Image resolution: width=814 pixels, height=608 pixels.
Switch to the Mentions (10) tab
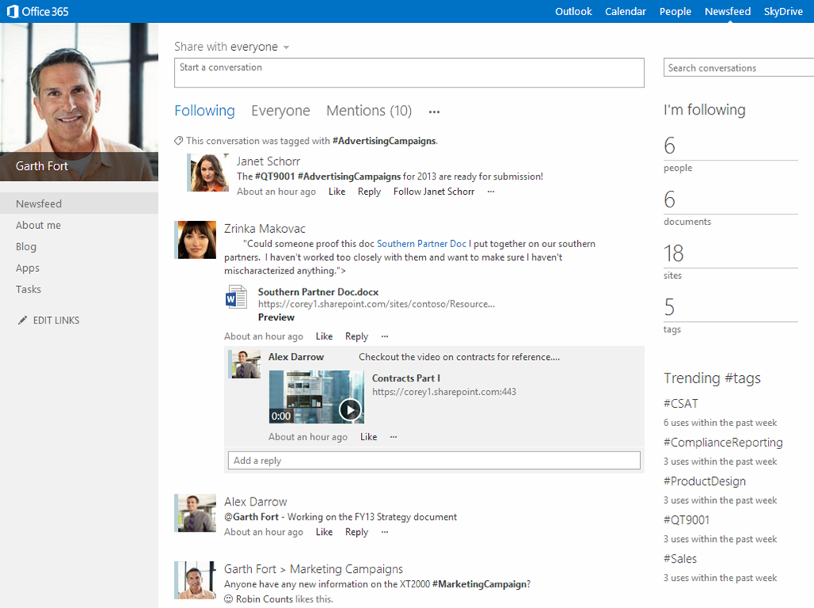(x=369, y=110)
